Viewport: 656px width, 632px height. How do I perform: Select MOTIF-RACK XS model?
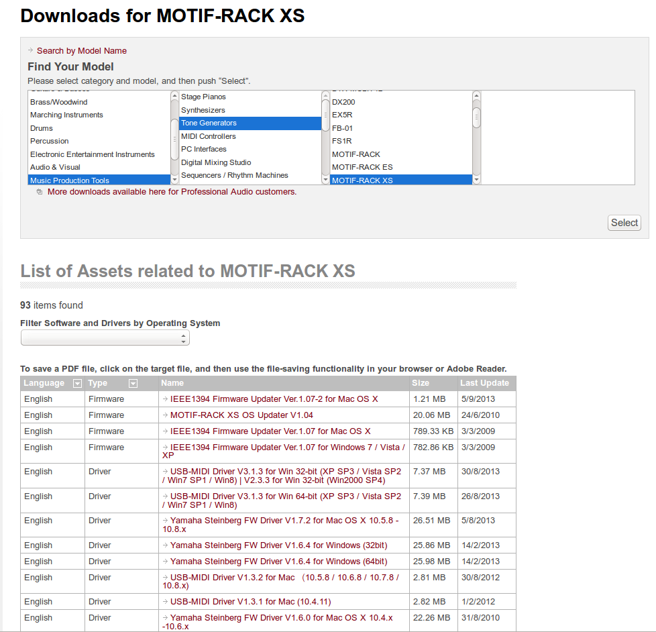click(x=401, y=180)
